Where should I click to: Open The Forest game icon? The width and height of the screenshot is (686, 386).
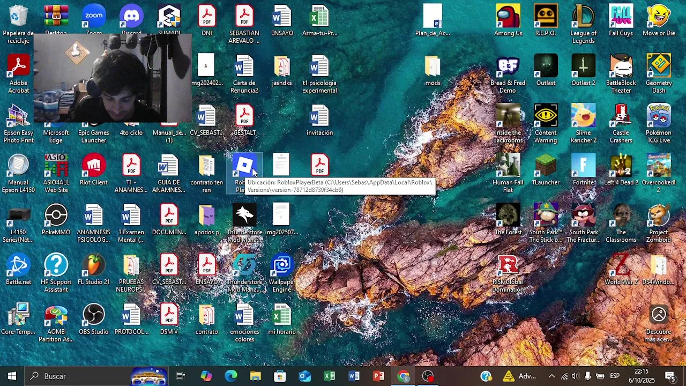click(508, 220)
